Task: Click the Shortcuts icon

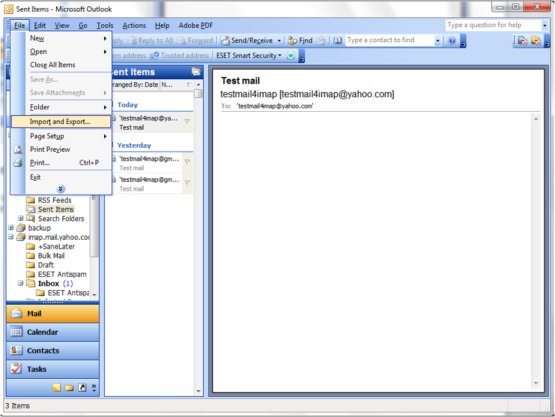Action: click(82, 387)
